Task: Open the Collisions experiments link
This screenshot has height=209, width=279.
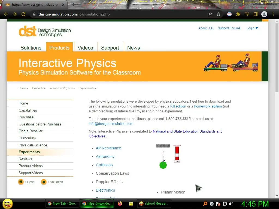Action: tap(104, 165)
